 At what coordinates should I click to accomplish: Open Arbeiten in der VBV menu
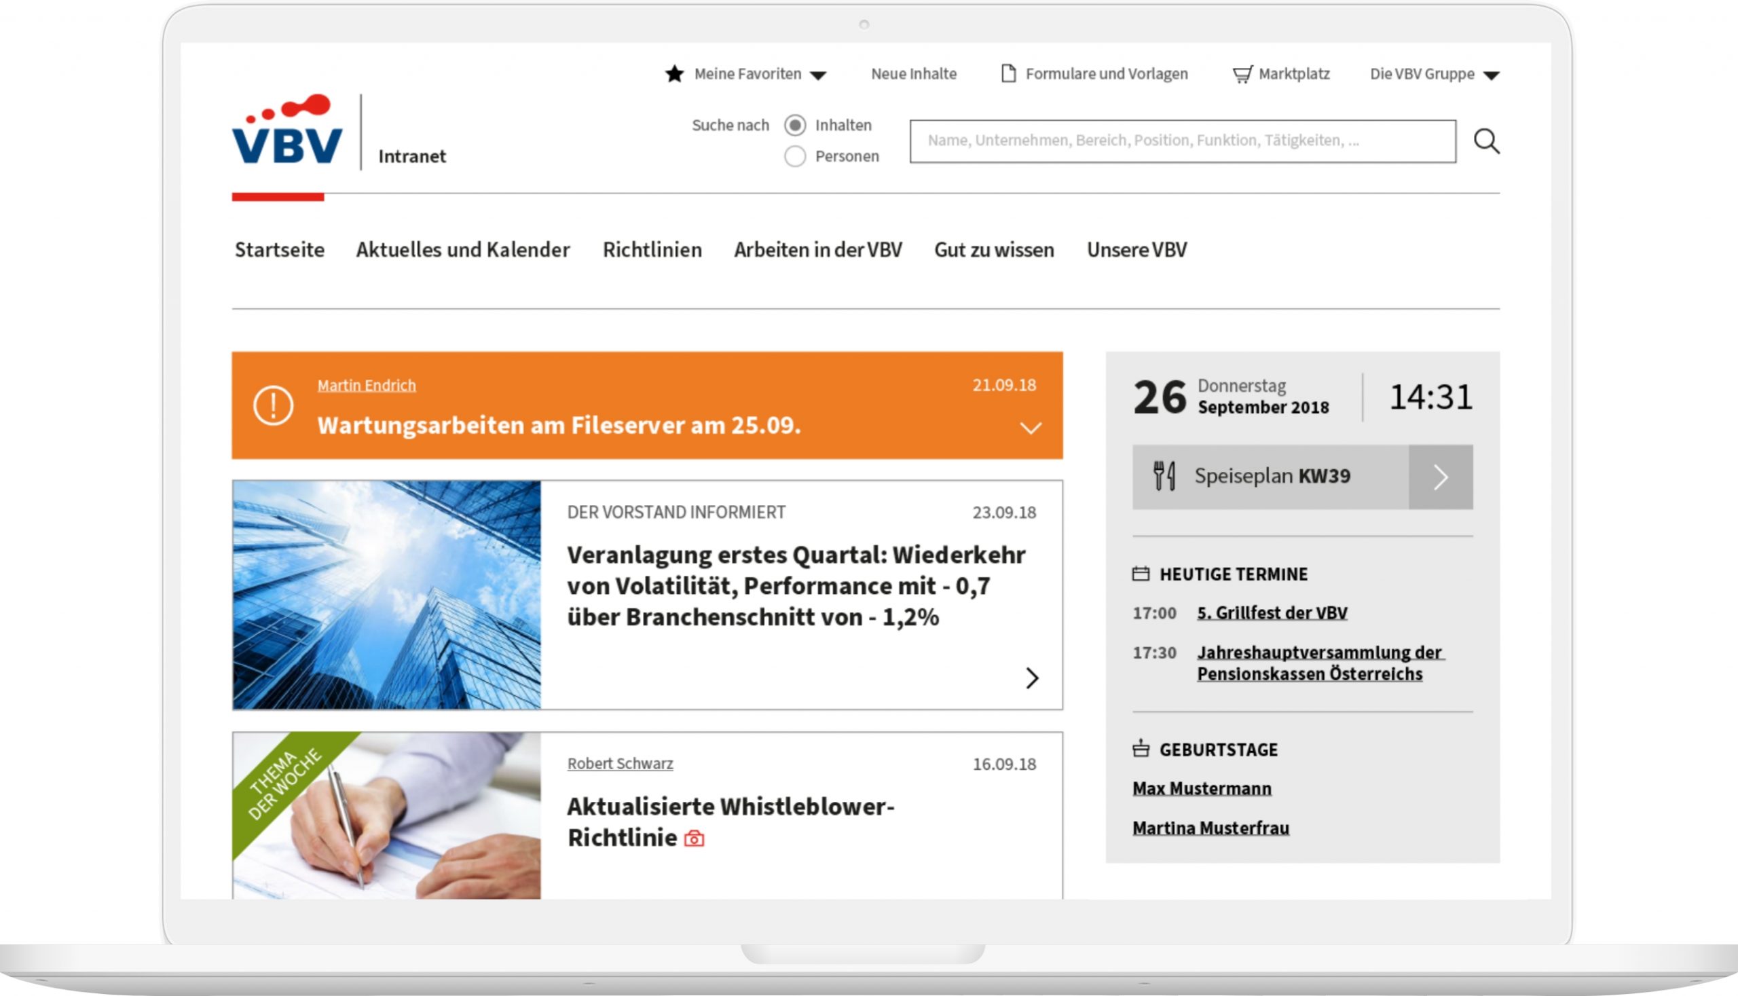pos(818,250)
